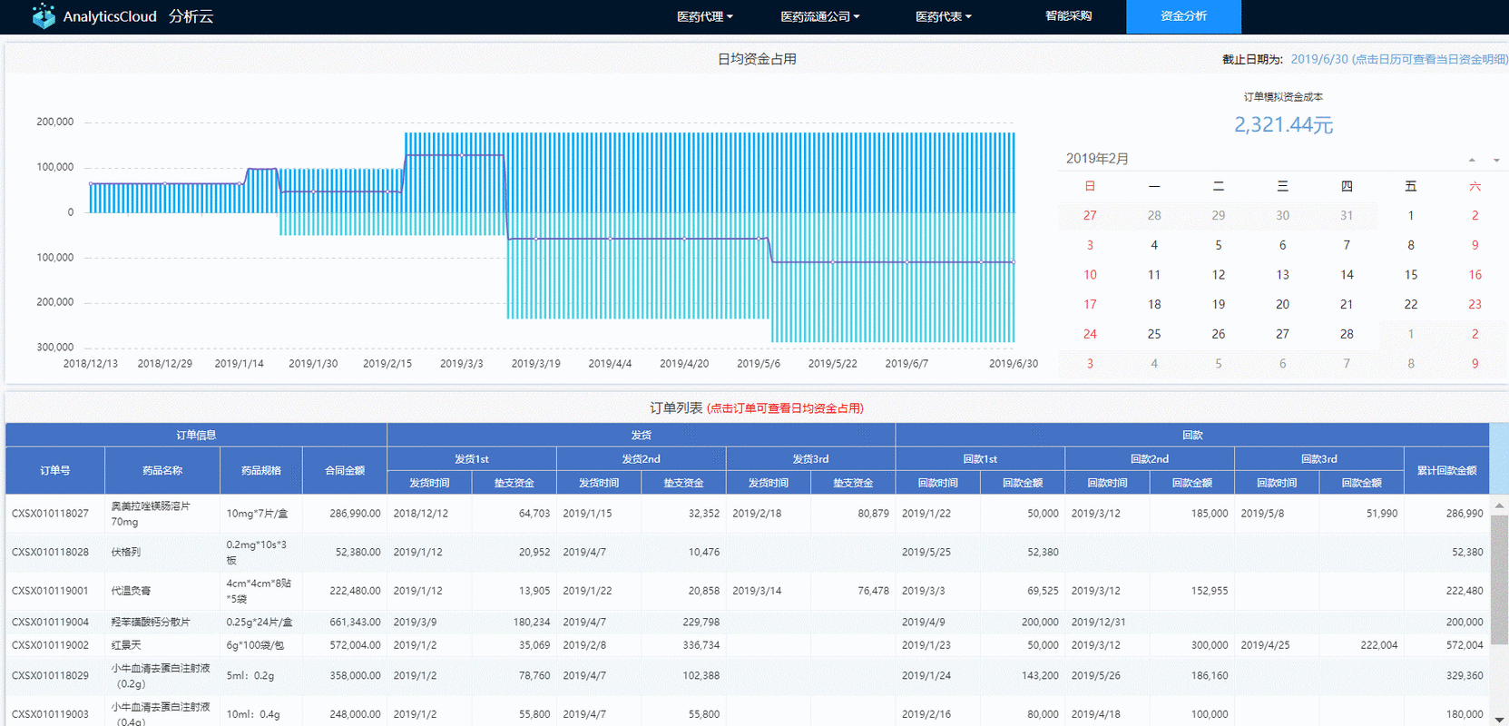Click the 回款2nd header cell

coord(1150,458)
